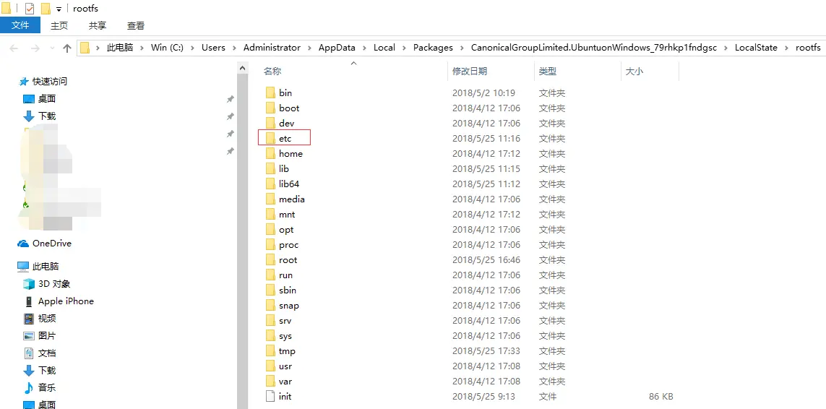Screen dimensions: 826x409
Task: Select the sys folder icon
Action: click(x=270, y=336)
